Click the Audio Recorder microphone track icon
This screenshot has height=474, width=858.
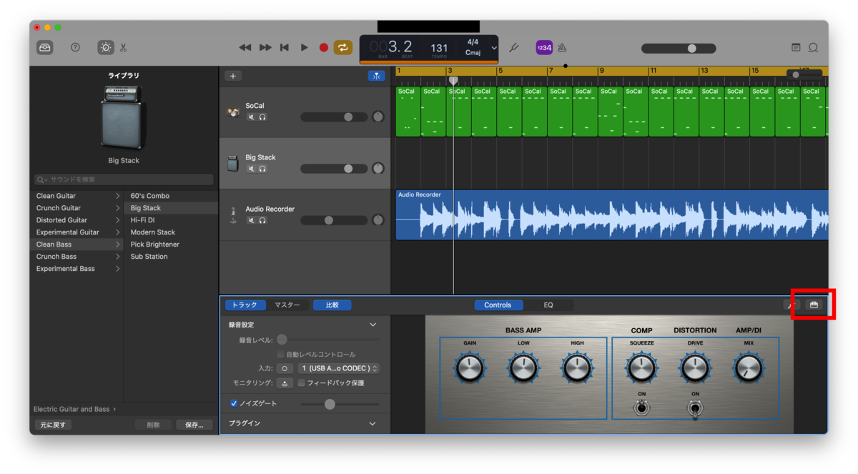pyautogui.click(x=233, y=215)
